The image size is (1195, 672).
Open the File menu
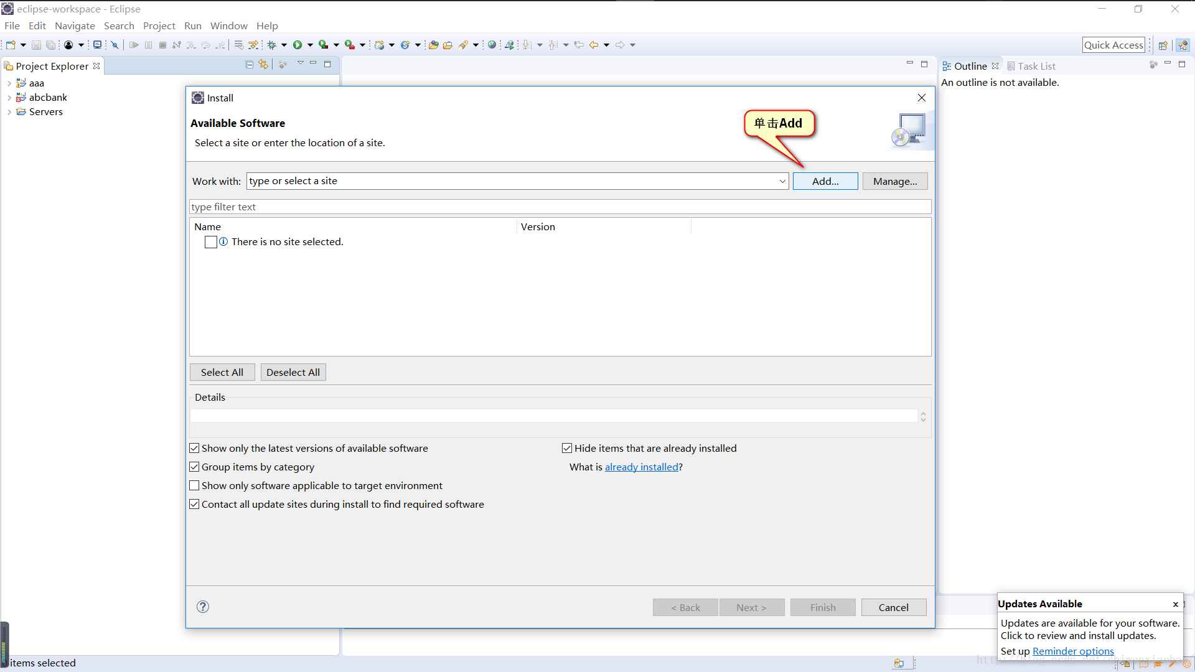click(12, 26)
